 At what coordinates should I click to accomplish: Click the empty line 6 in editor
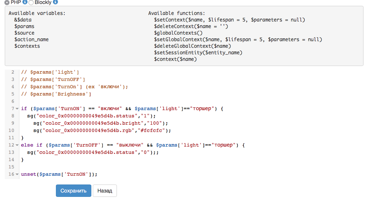point(110,101)
